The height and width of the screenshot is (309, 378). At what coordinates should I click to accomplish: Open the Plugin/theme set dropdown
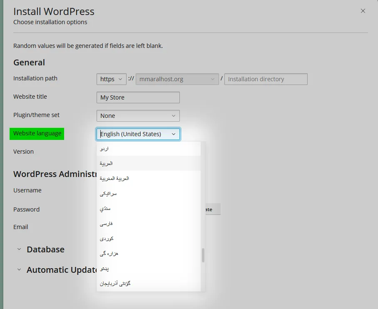[x=138, y=116]
